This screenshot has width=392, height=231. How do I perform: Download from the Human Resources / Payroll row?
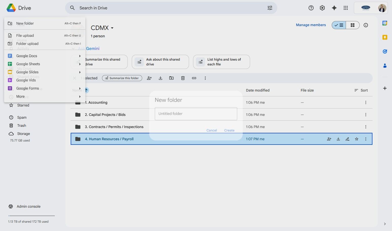point(338,139)
